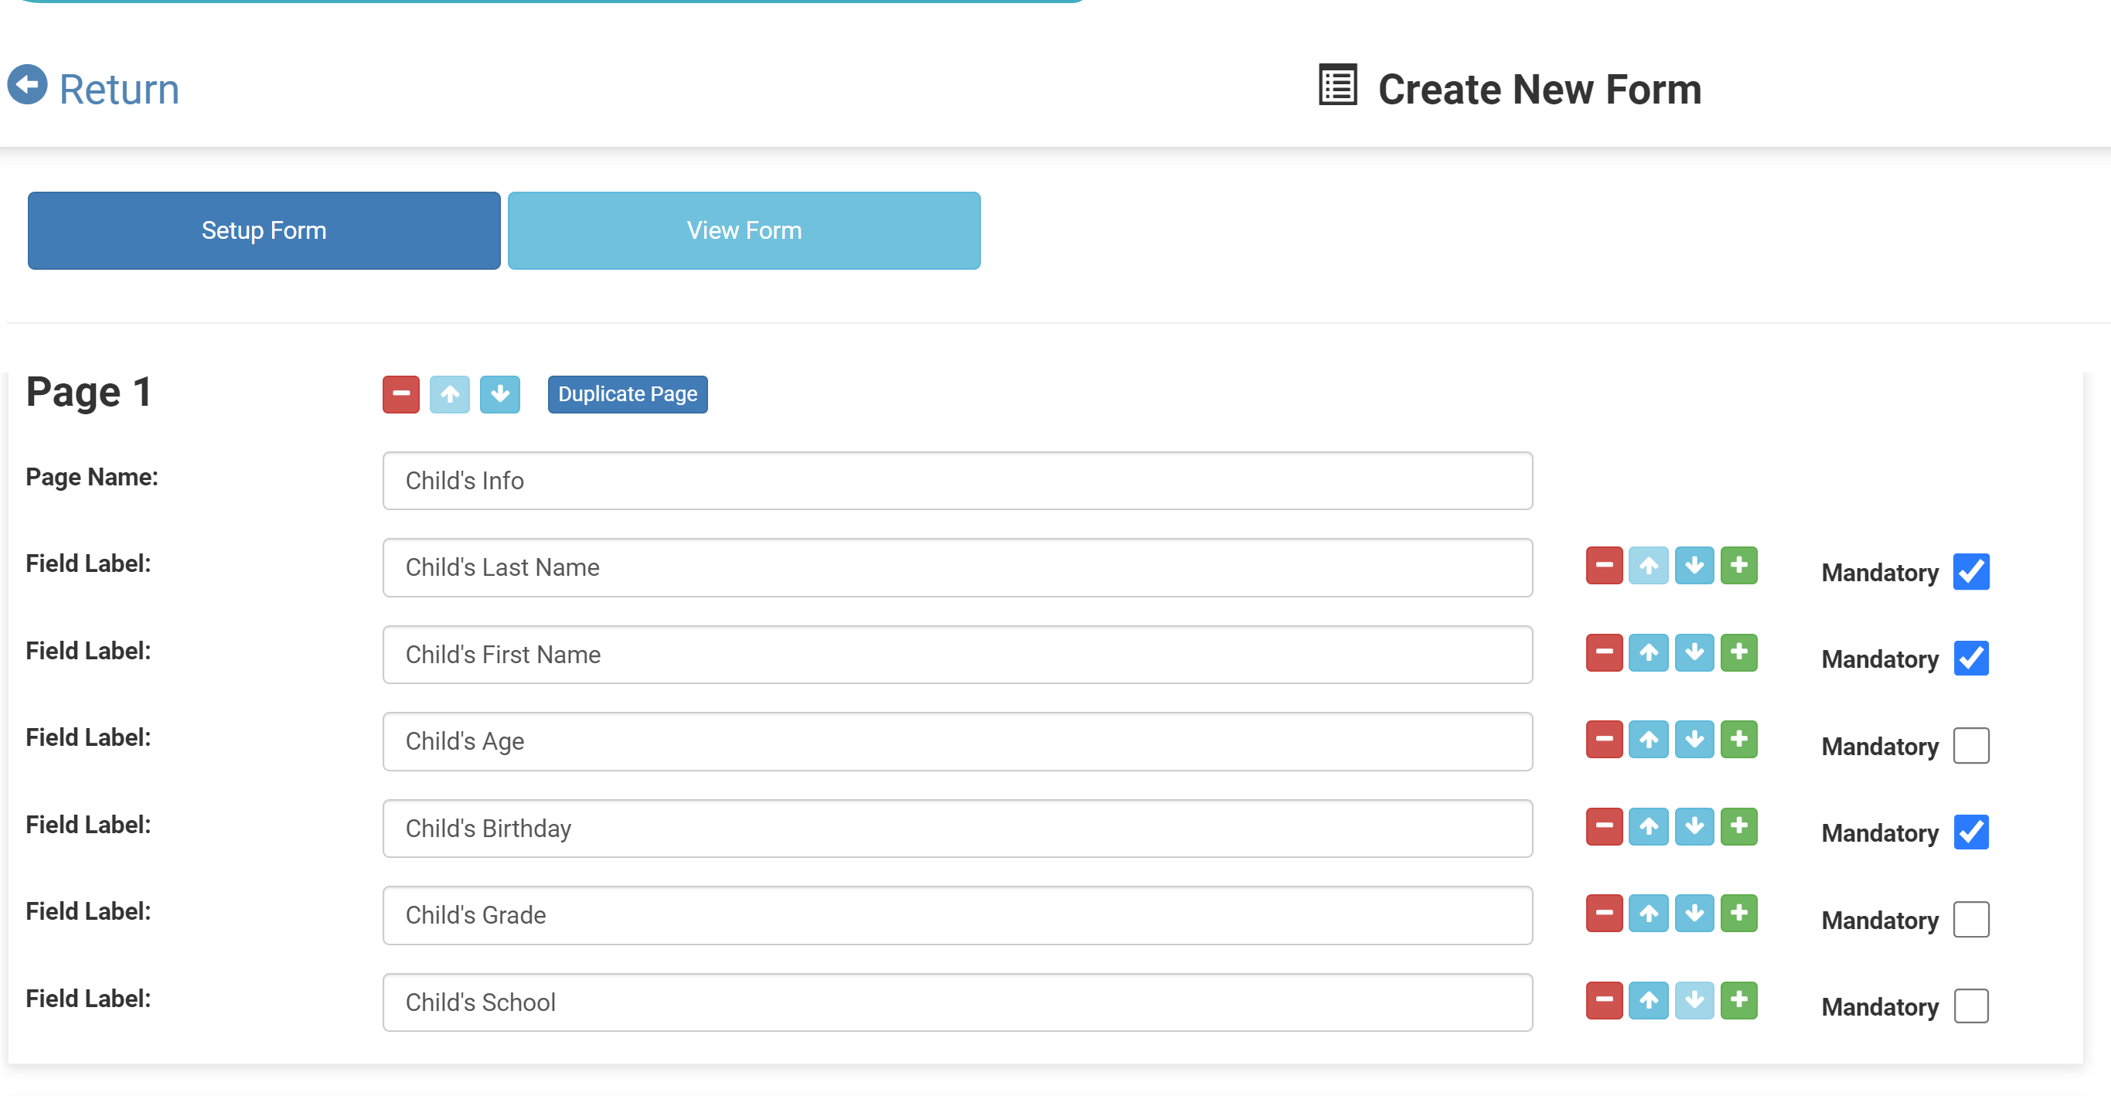This screenshot has height=1096, width=2111.
Task: Move Child's Age field up
Action: coord(1648,739)
